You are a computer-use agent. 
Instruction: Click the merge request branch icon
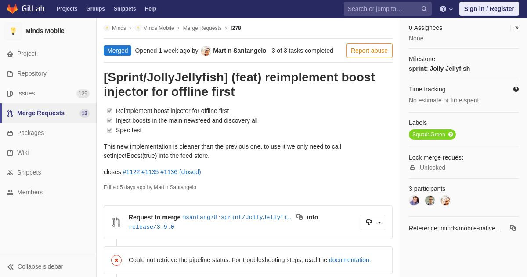(x=116, y=222)
